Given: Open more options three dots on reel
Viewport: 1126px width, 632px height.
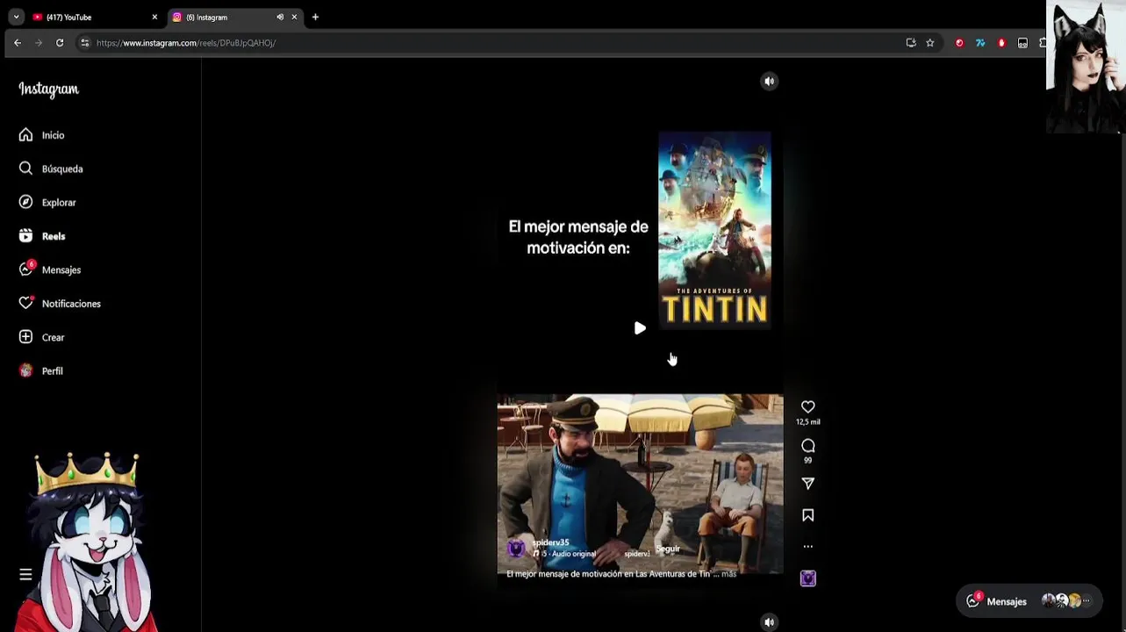Looking at the screenshot, I should pos(808,546).
